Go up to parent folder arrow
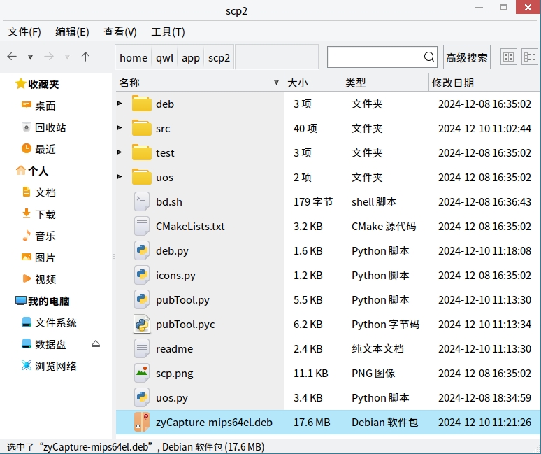 coord(85,57)
